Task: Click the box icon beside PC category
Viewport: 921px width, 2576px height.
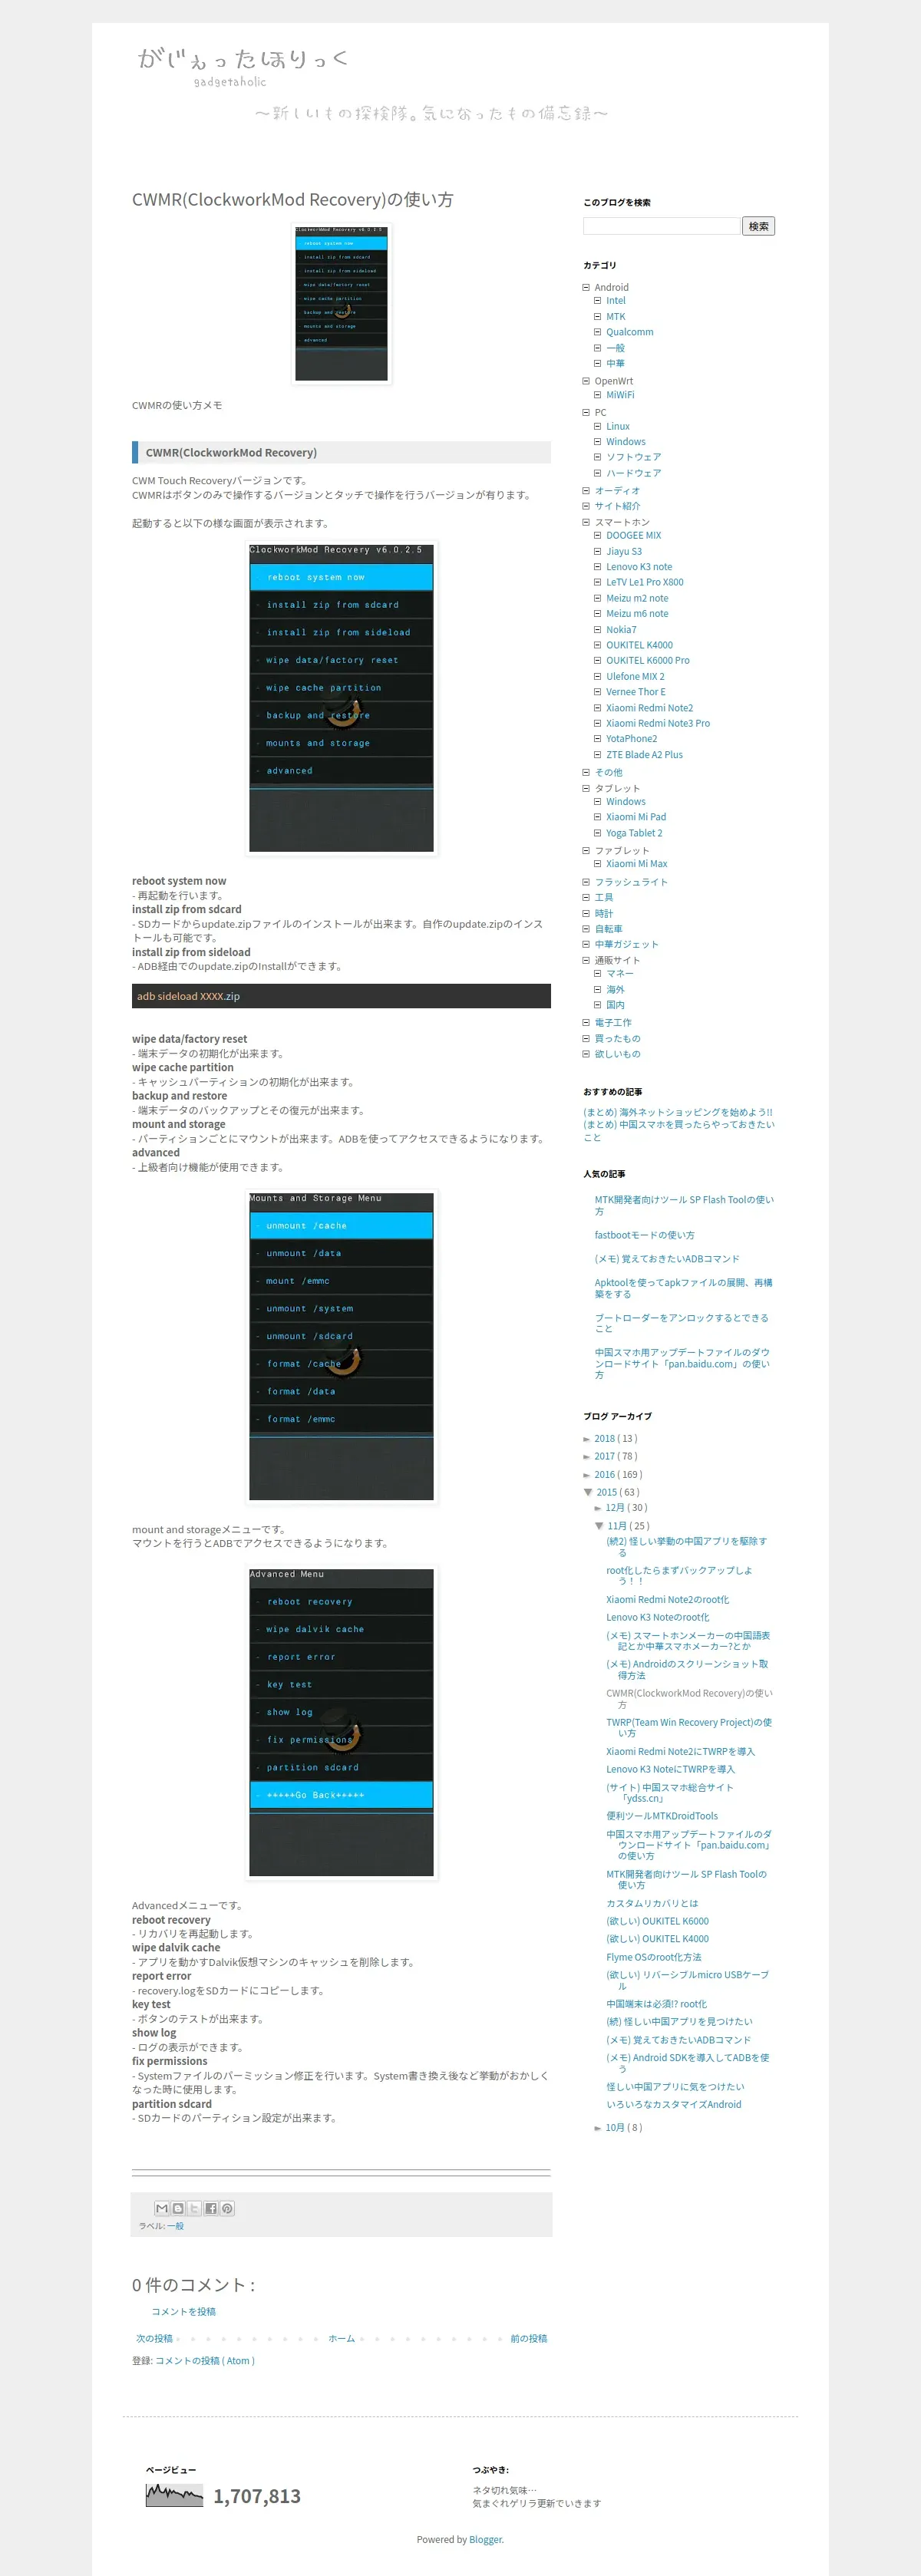Action: point(586,412)
